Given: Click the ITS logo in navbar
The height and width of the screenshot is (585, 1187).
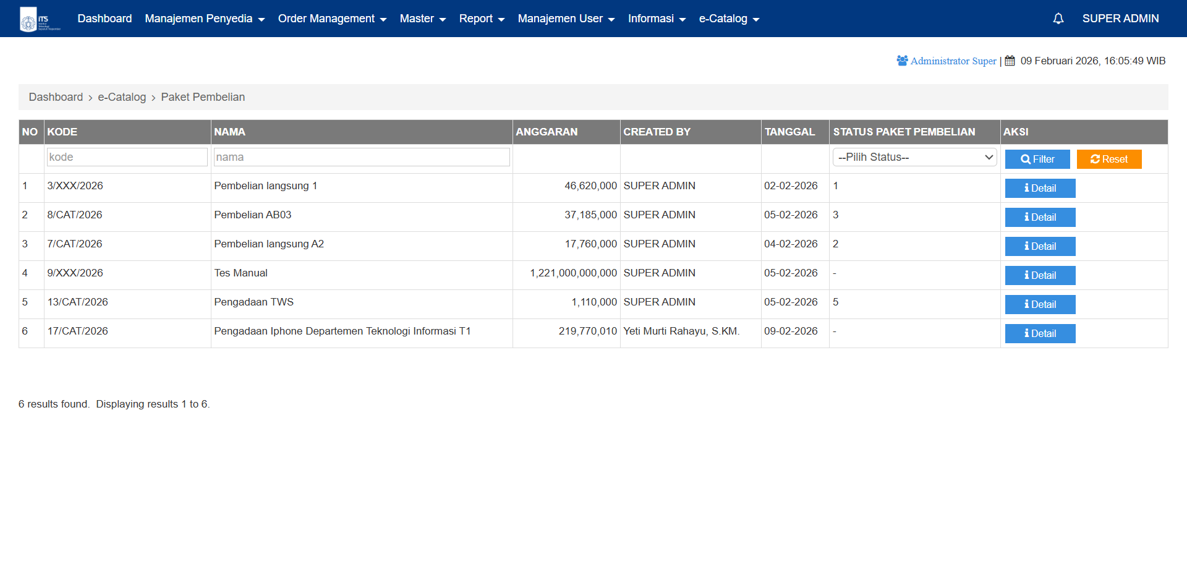Looking at the screenshot, I should pos(40,19).
